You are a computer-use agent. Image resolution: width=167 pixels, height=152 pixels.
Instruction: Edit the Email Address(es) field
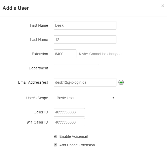tap(85, 82)
